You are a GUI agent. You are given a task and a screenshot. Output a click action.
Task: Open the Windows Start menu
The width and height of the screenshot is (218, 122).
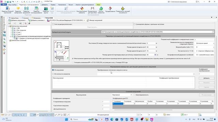[x=66, y=119]
